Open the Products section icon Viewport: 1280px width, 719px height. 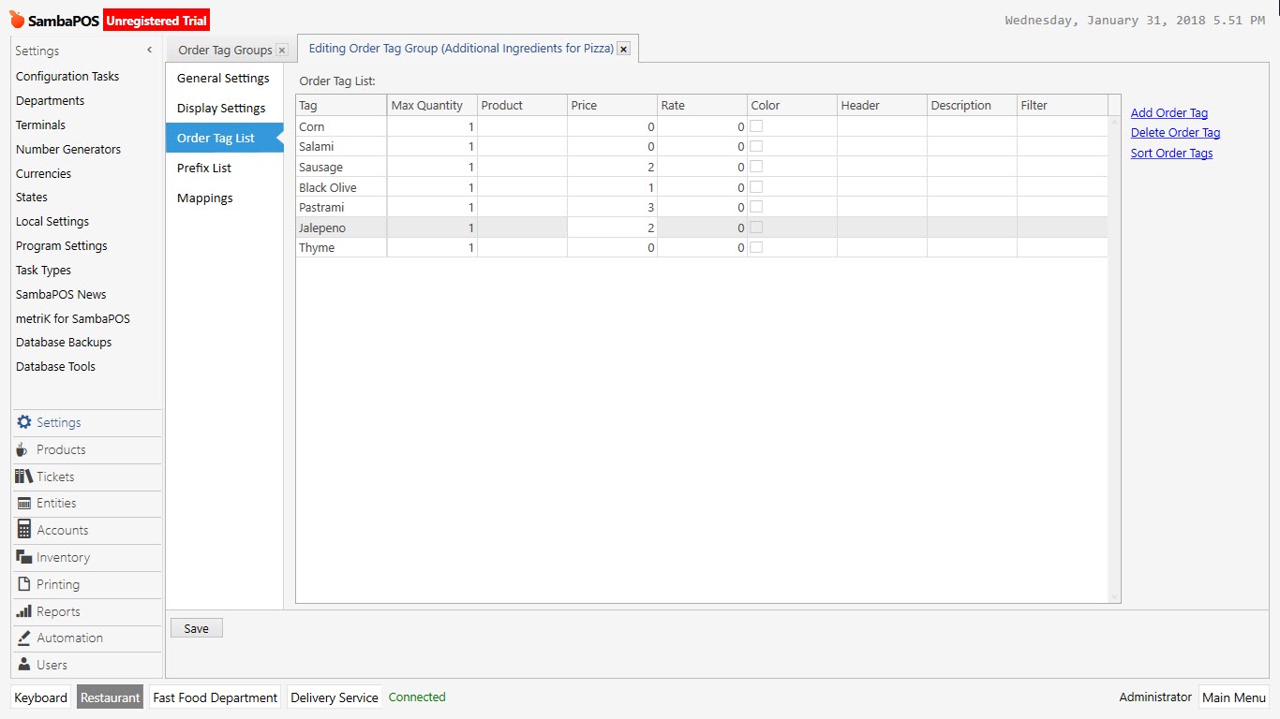click(23, 449)
